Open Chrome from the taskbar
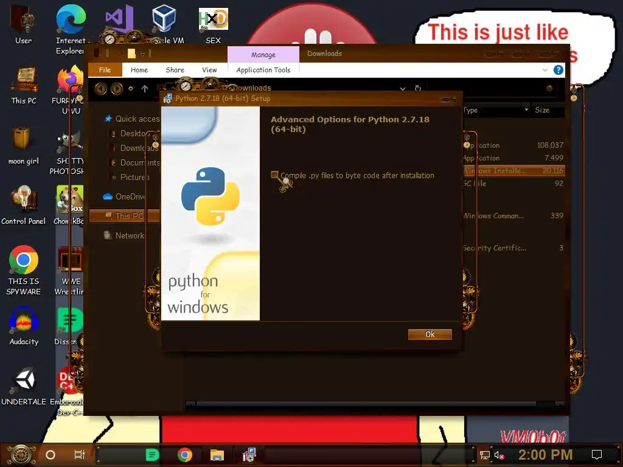Viewport: 623px width, 467px height. [x=185, y=455]
